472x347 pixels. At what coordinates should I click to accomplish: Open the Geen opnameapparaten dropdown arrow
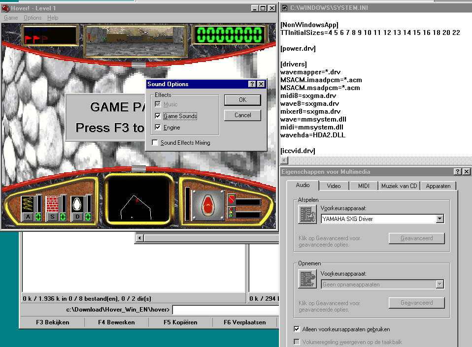click(440, 284)
